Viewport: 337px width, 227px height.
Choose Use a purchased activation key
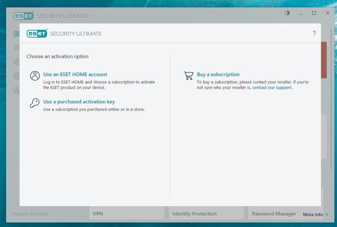(79, 101)
